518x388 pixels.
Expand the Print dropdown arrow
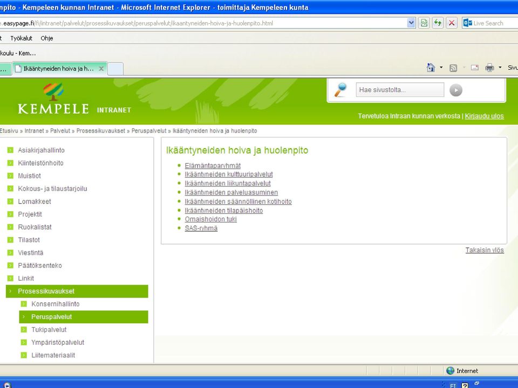coord(500,68)
